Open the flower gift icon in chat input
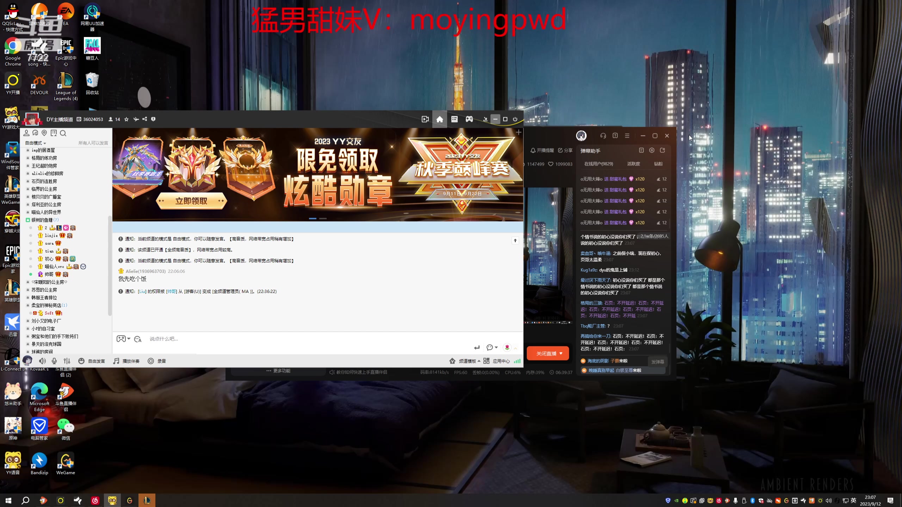The image size is (902, 507). point(507,348)
